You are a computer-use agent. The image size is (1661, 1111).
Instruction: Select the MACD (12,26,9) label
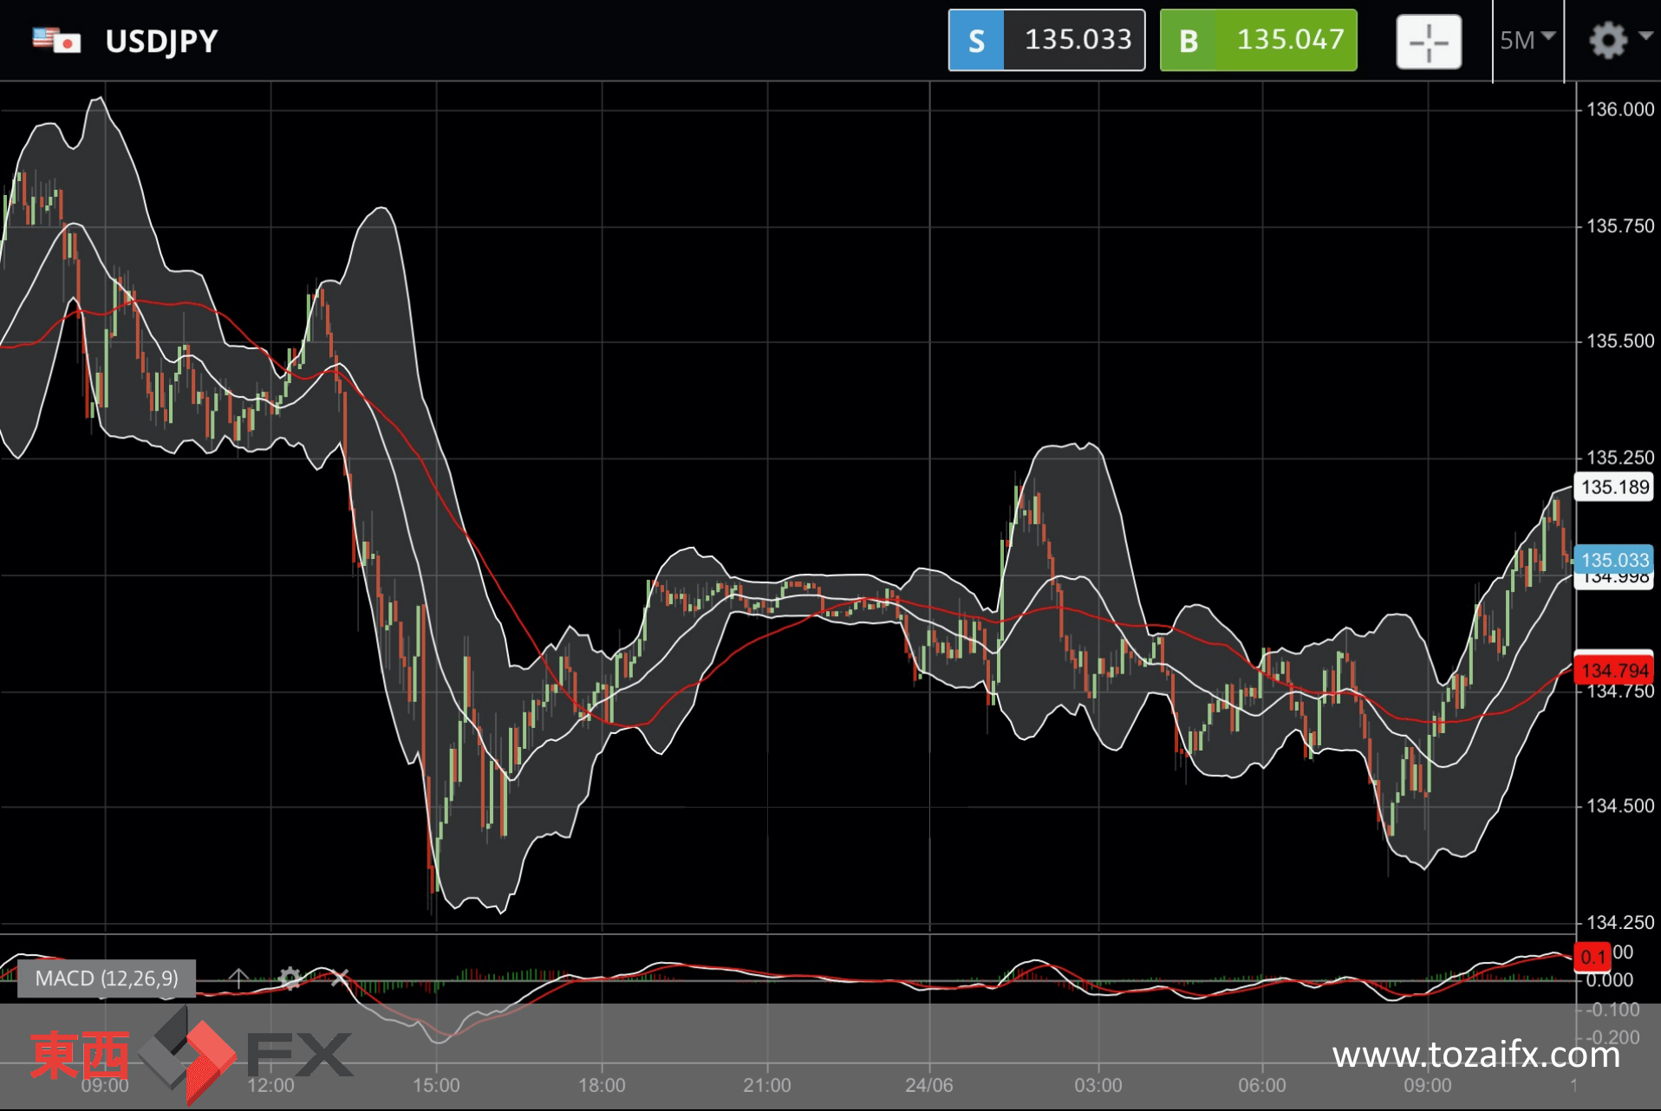pyautogui.click(x=107, y=978)
